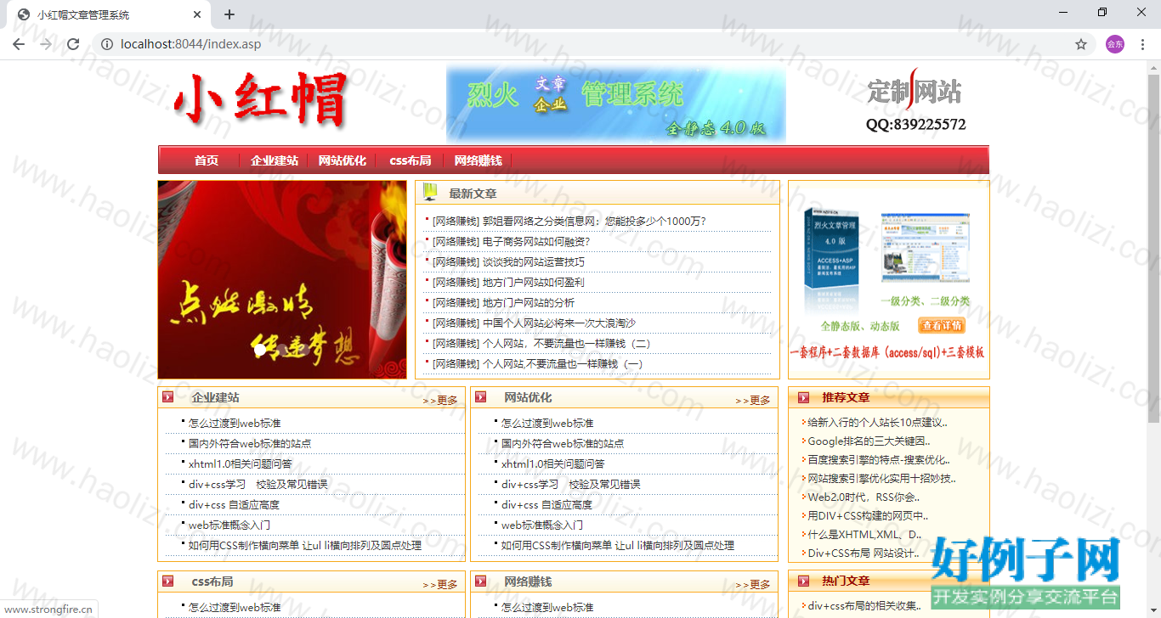
Task: Click the red arrow icon beside 网络赚钱 section
Action: [x=481, y=581]
